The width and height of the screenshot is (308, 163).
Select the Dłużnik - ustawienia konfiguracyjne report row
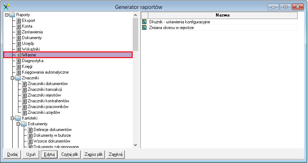[x=219, y=22]
